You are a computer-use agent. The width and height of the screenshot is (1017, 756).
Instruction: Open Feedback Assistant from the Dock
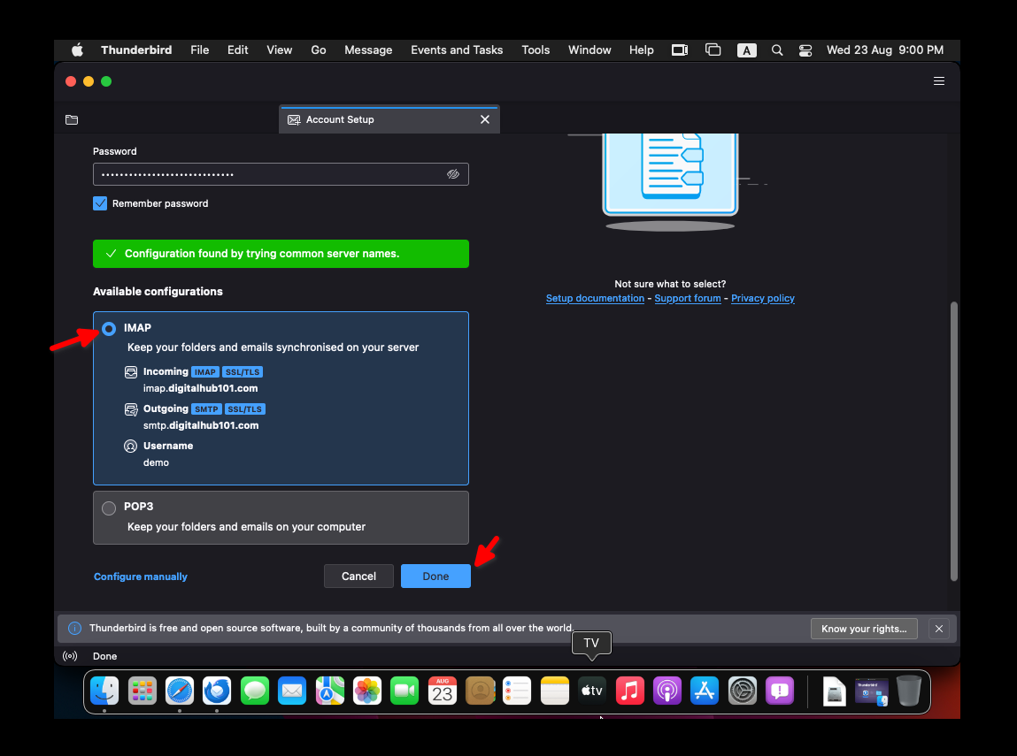780,691
